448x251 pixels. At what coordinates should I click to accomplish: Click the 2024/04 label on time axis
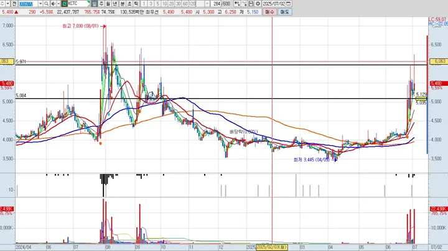tap(24, 247)
